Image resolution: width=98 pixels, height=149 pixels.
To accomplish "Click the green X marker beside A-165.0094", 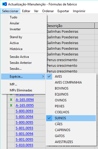I will tap(11, 100).
